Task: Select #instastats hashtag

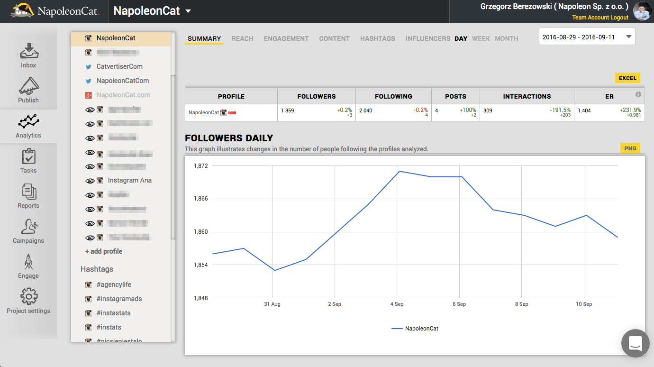Action: (x=113, y=313)
